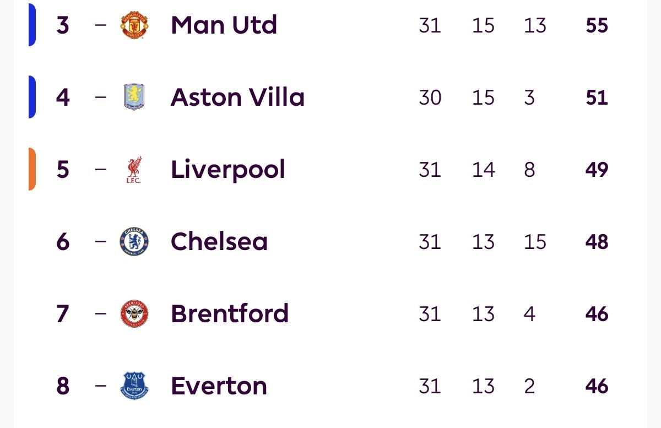Click the Liverpool club crest

tap(134, 170)
